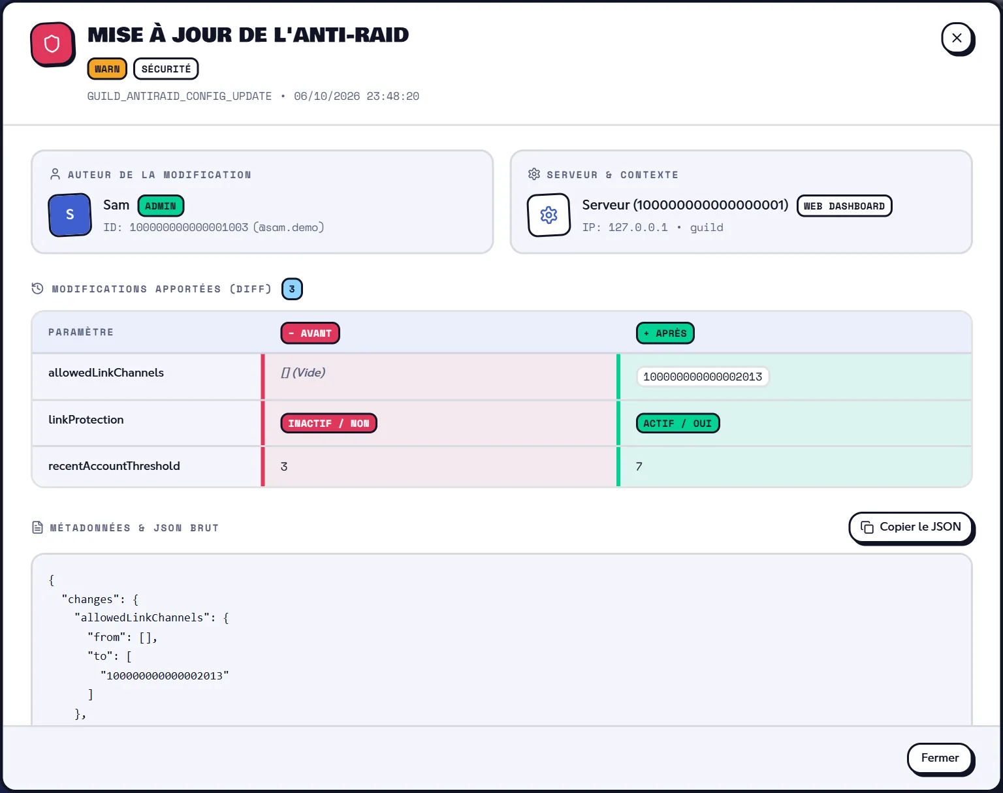Click the Fermer button
1003x793 pixels.
click(940, 758)
